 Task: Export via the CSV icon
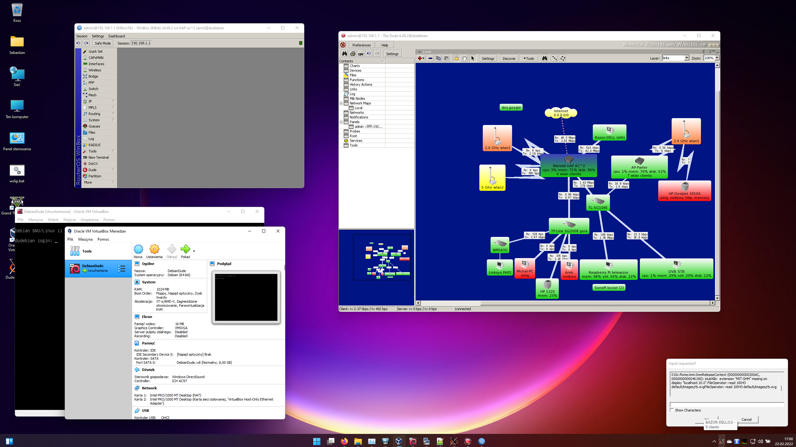click(361, 54)
